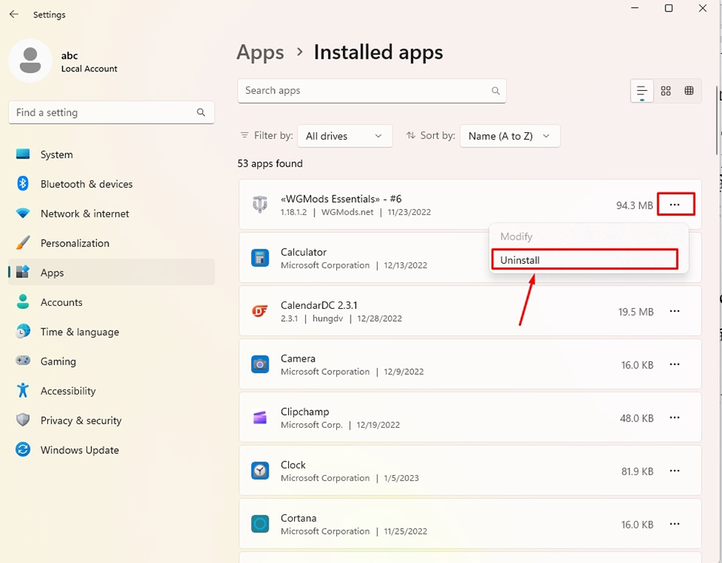The width and height of the screenshot is (722, 563).
Task: Click the Clipchamp app icon
Action: [260, 418]
